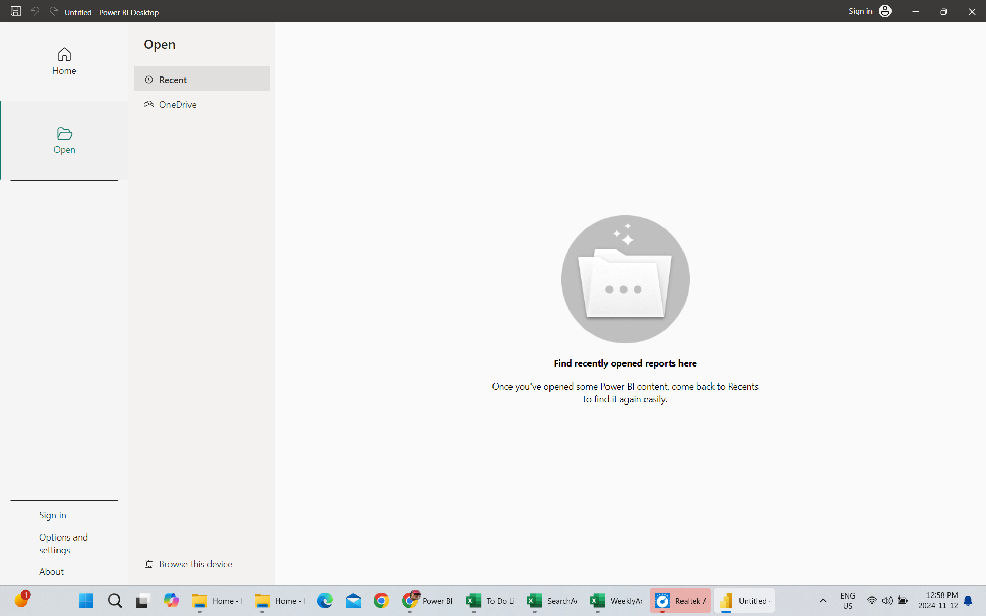Screen dimensions: 986x616
Task: Minimize the Power BI window
Action: click(x=915, y=11)
